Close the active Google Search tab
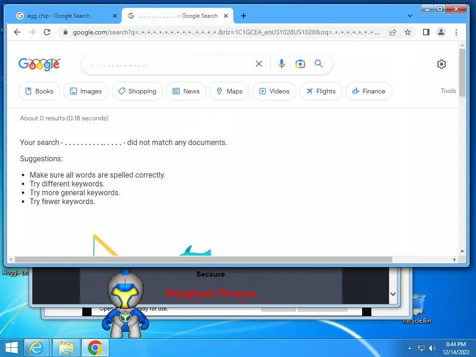Image resolution: width=476 pixels, height=357 pixels. point(226,16)
